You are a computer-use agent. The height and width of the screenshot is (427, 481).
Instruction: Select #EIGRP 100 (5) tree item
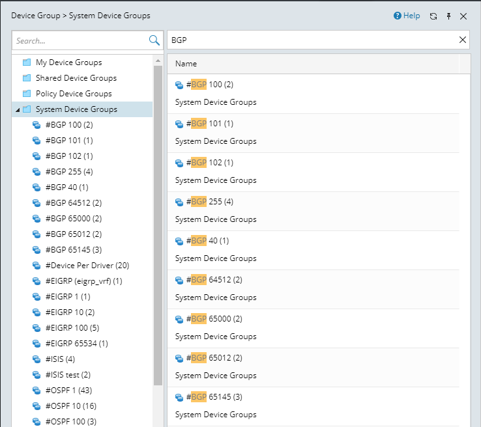pos(72,328)
